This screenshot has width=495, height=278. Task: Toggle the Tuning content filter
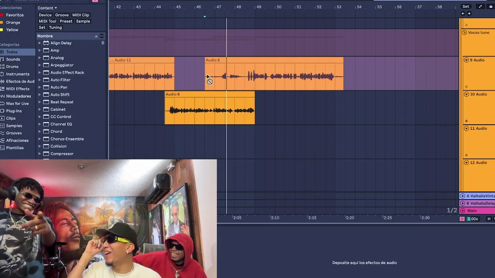(55, 27)
